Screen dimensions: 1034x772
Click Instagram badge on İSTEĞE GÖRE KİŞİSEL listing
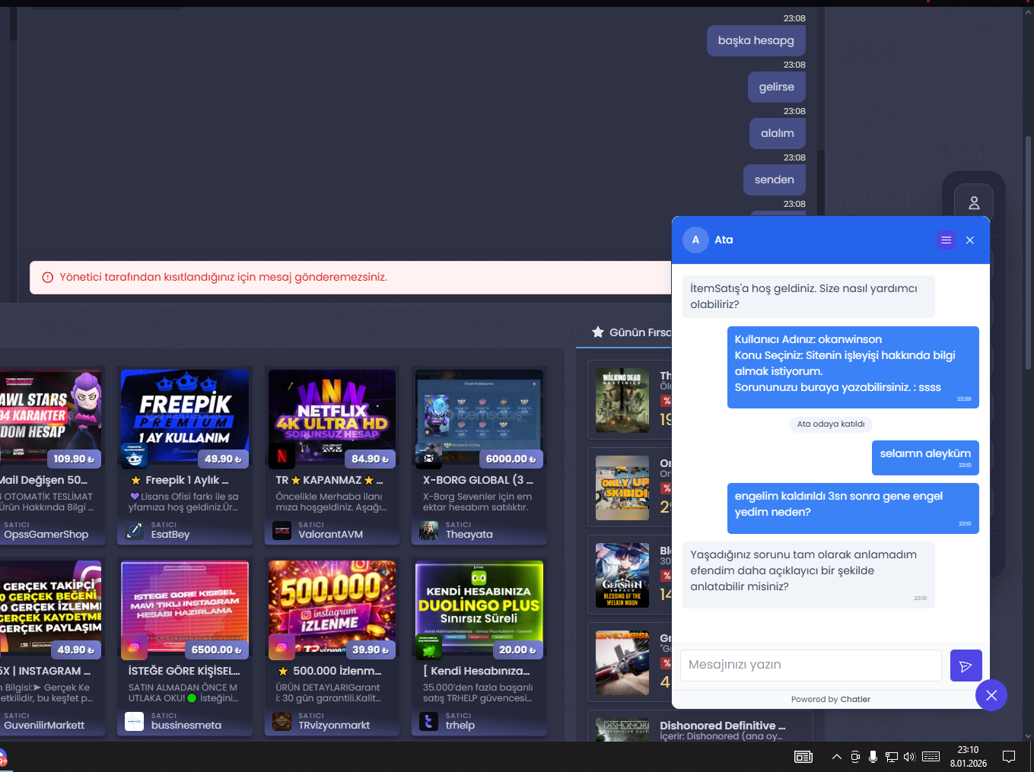pos(135,647)
